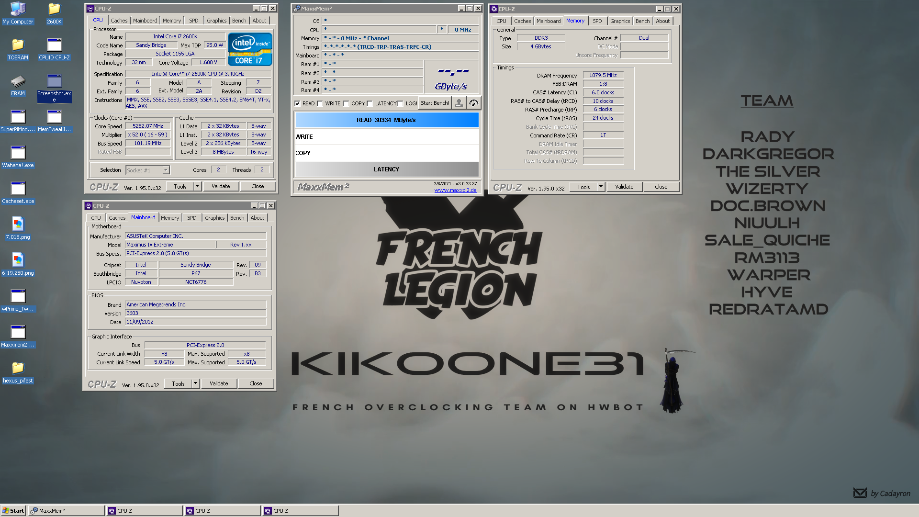Click the COPY result bar
This screenshot has height=517, width=919.
coord(387,153)
